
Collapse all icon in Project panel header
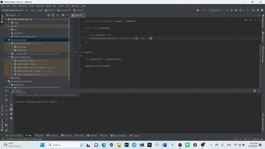[x=58, y=15]
